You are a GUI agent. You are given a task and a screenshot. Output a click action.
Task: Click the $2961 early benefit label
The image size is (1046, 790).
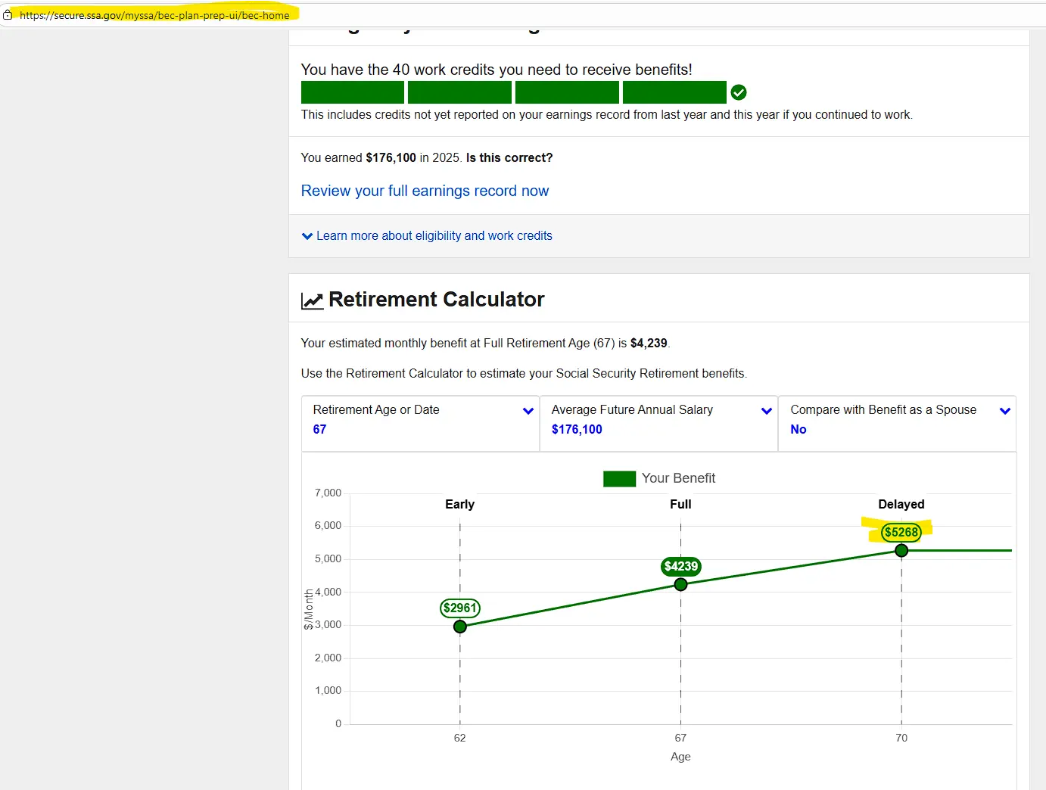point(460,608)
